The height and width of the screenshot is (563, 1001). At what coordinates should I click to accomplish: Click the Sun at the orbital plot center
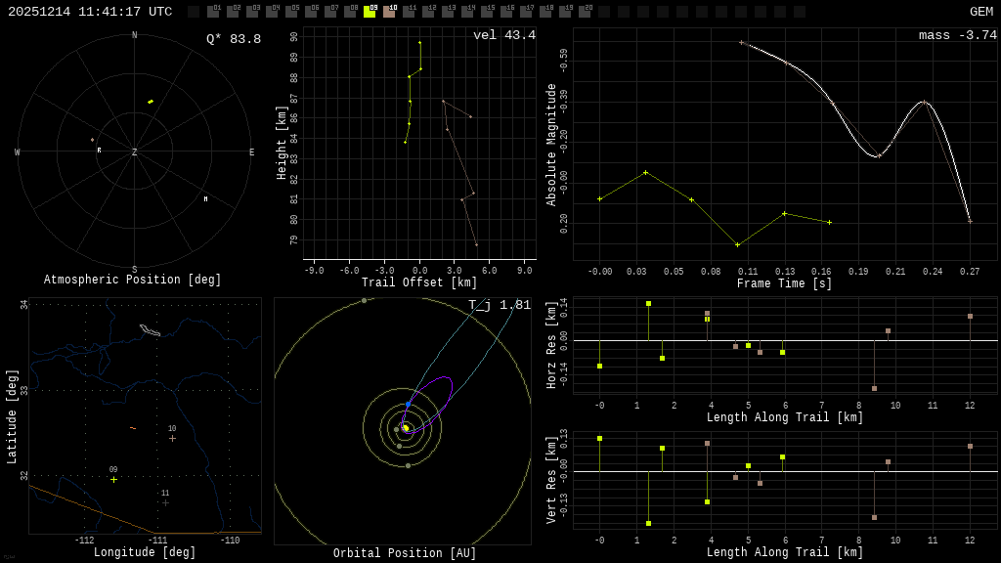406,428
